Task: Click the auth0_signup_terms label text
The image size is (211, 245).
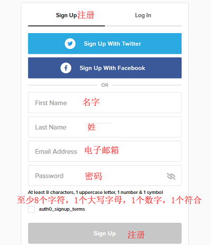Action: pyautogui.click(x=62, y=209)
